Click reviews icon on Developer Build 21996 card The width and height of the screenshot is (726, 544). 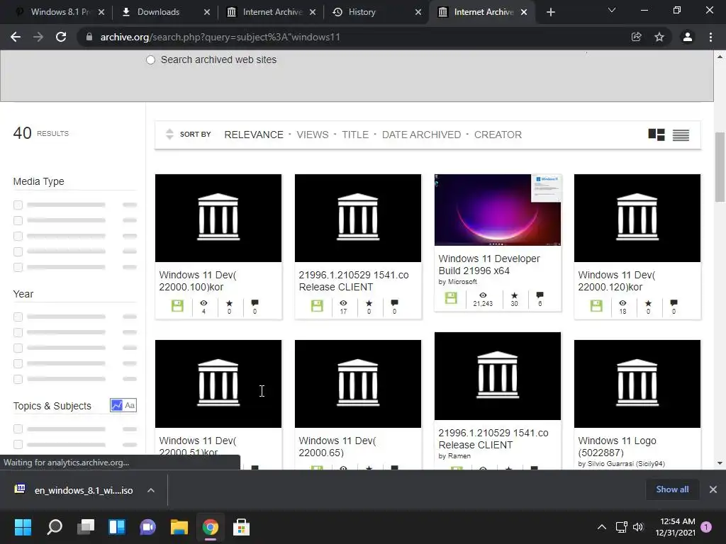(540, 295)
